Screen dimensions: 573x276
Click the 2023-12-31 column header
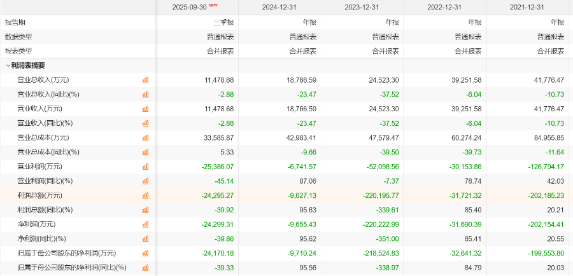click(362, 8)
